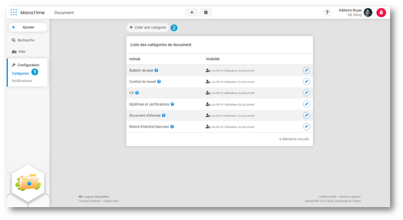Show help for Contrat de travail

[159, 82]
